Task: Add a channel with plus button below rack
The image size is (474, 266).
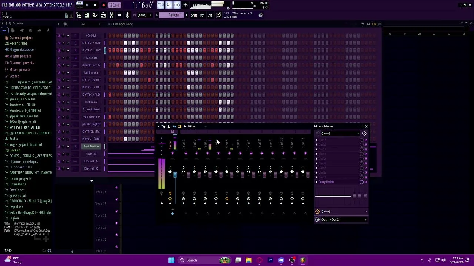Action: click(91, 181)
